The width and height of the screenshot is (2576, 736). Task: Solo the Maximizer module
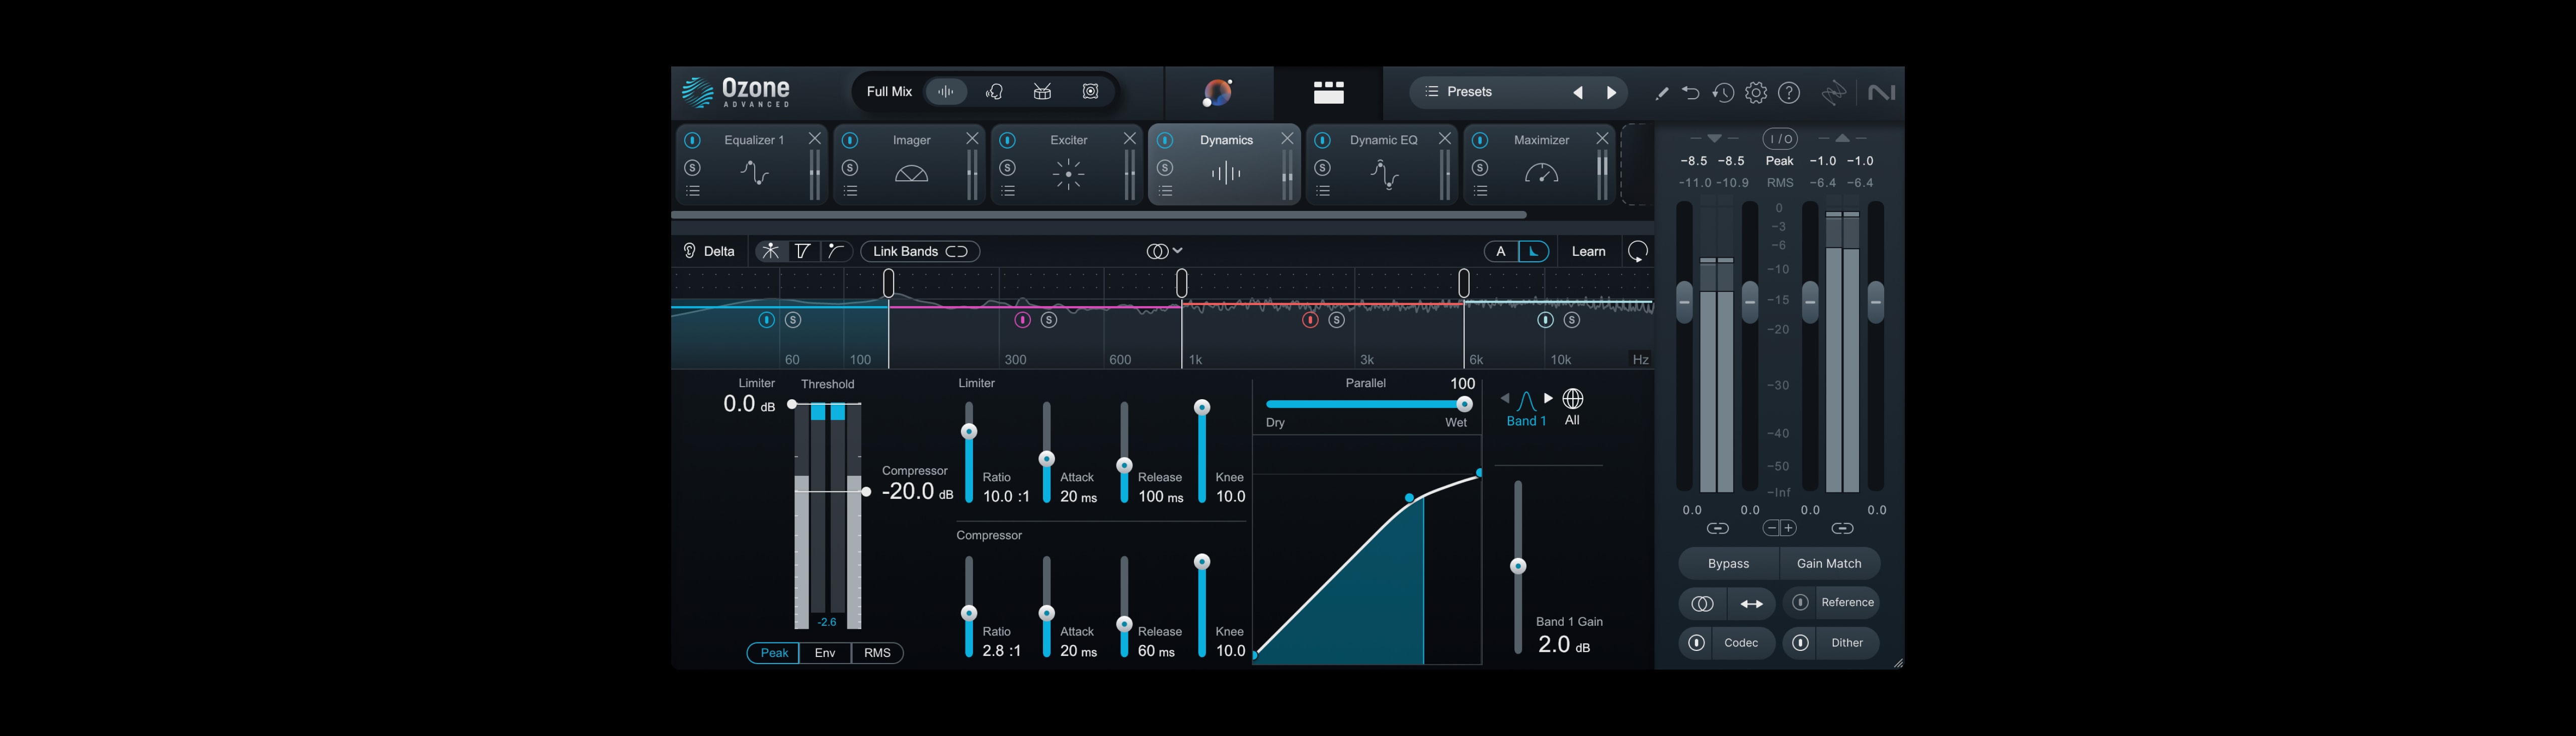click(x=1480, y=167)
